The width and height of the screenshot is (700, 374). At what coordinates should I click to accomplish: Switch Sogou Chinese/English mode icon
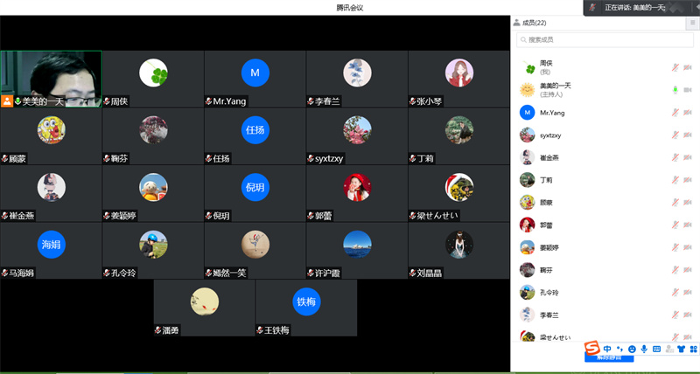click(x=607, y=349)
